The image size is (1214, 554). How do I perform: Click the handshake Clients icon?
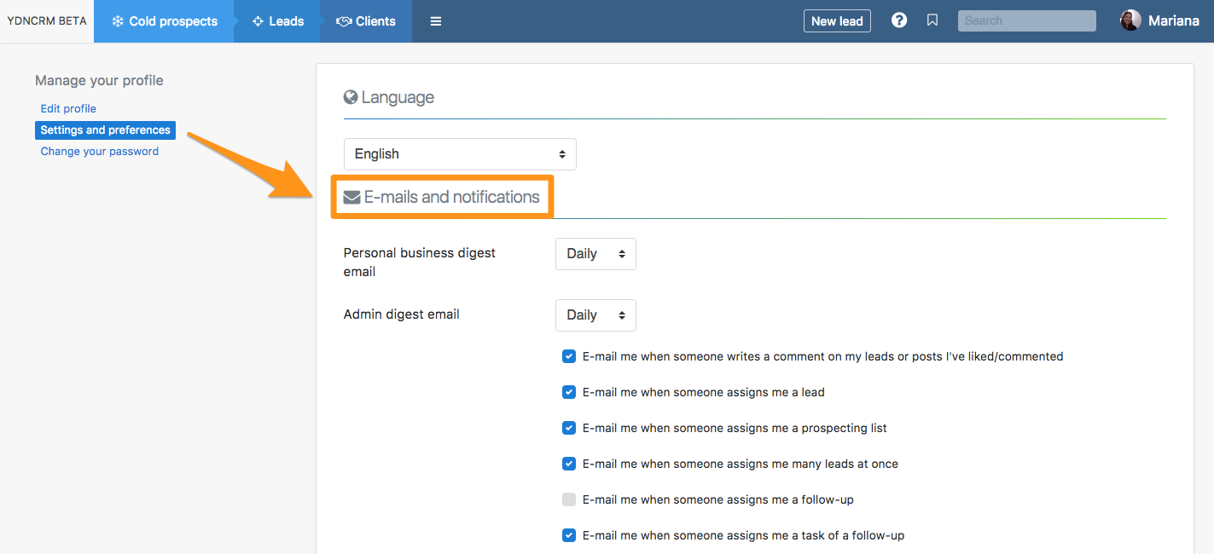pos(344,21)
